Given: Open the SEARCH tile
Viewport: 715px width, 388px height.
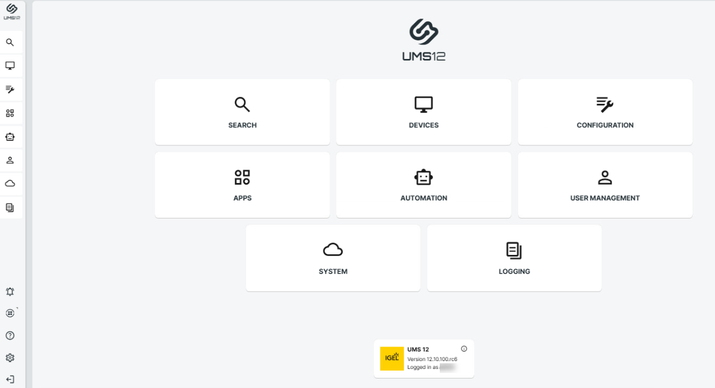Looking at the screenshot, I should click(x=242, y=112).
